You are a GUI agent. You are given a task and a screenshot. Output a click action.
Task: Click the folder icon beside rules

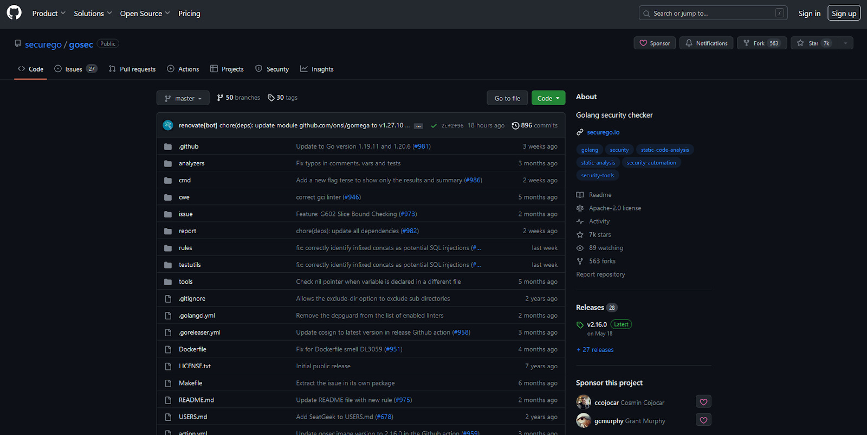tap(168, 248)
